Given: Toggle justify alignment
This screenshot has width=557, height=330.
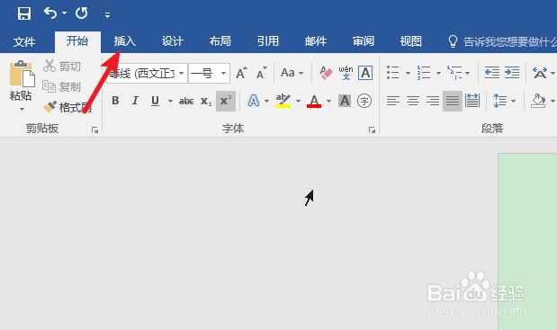Looking at the screenshot, I should pyautogui.click(x=453, y=101).
